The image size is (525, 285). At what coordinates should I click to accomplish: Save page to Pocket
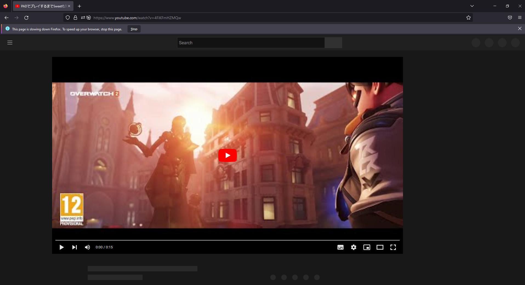[510, 18]
